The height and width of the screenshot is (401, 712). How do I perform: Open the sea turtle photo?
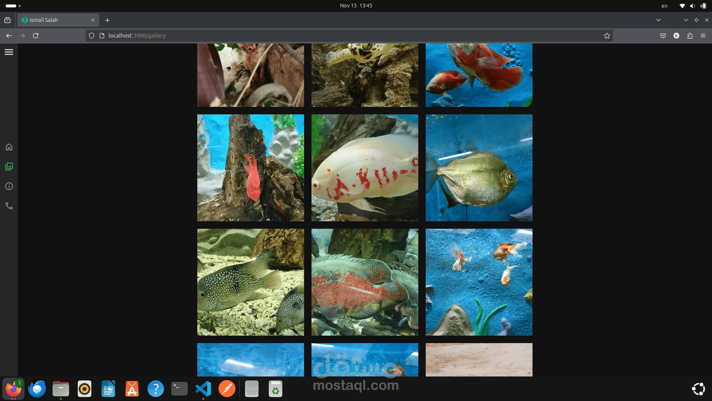point(365,75)
